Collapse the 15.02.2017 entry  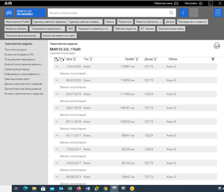(x=57, y=149)
